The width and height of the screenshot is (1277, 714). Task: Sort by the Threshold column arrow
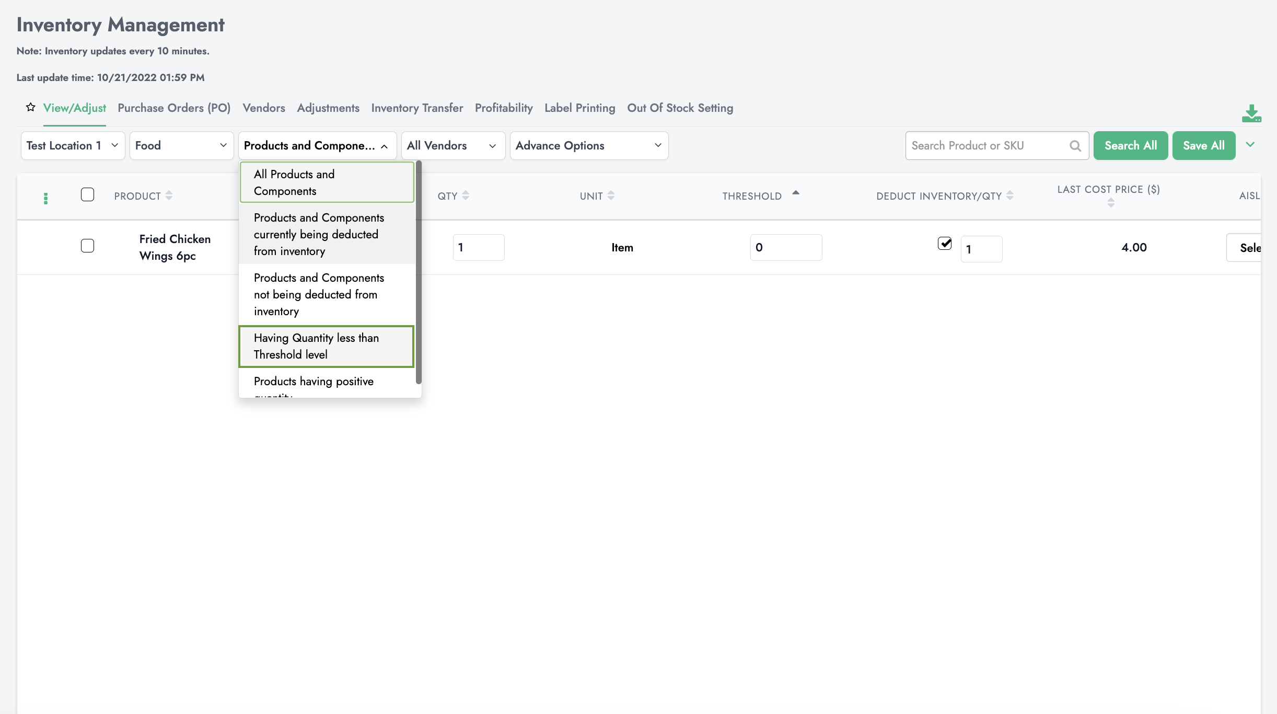click(x=795, y=193)
